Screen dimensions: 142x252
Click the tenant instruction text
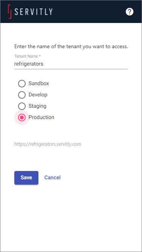click(x=71, y=47)
